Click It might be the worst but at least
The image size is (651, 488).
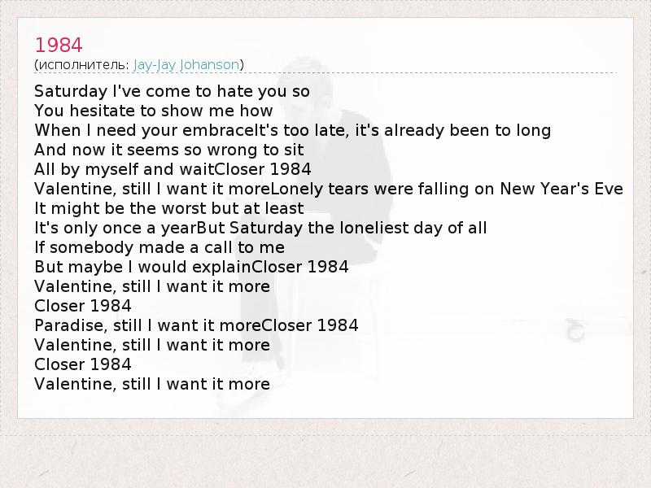tap(168, 208)
